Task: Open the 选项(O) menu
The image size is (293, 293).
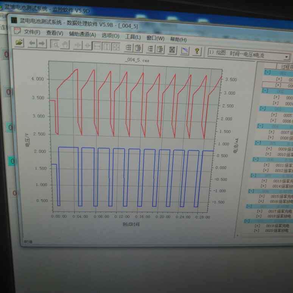Action: click(111, 36)
